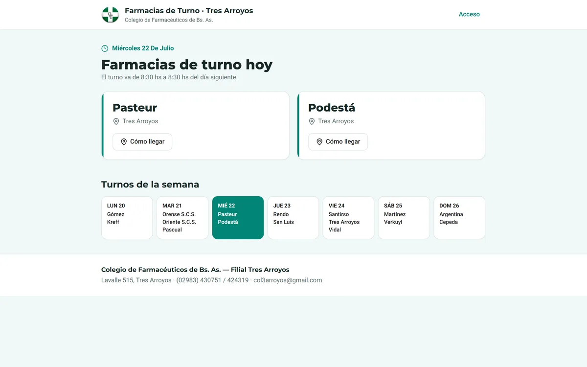The image size is (587, 367).
Task: Click Cómo llegar for Pasteur pharmacy
Action: coord(142,141)
